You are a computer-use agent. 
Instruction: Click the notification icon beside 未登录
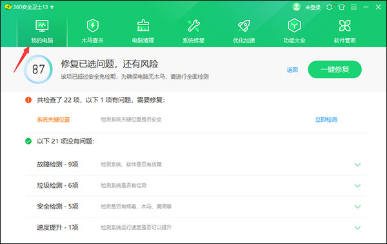(x=330, y=7)
